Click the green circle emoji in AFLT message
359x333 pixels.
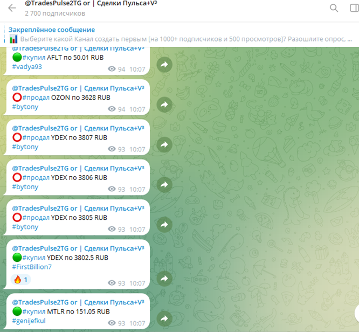[17, 57]
